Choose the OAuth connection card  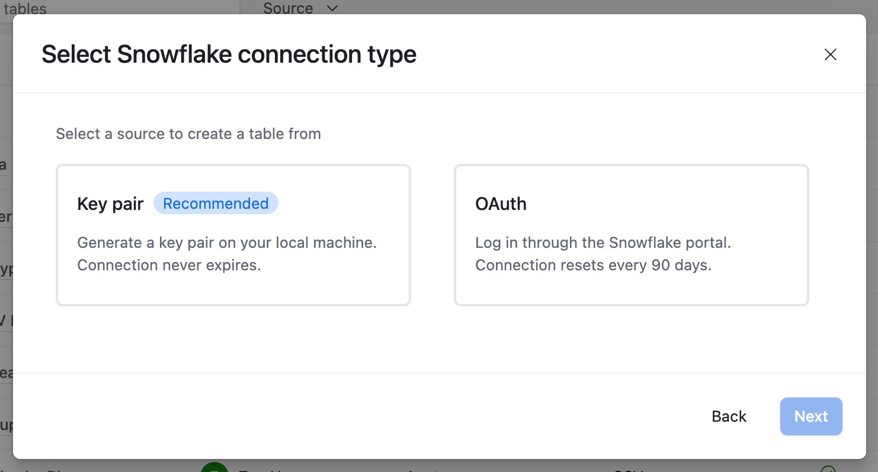pyautogui.click(x=632, y=235)
